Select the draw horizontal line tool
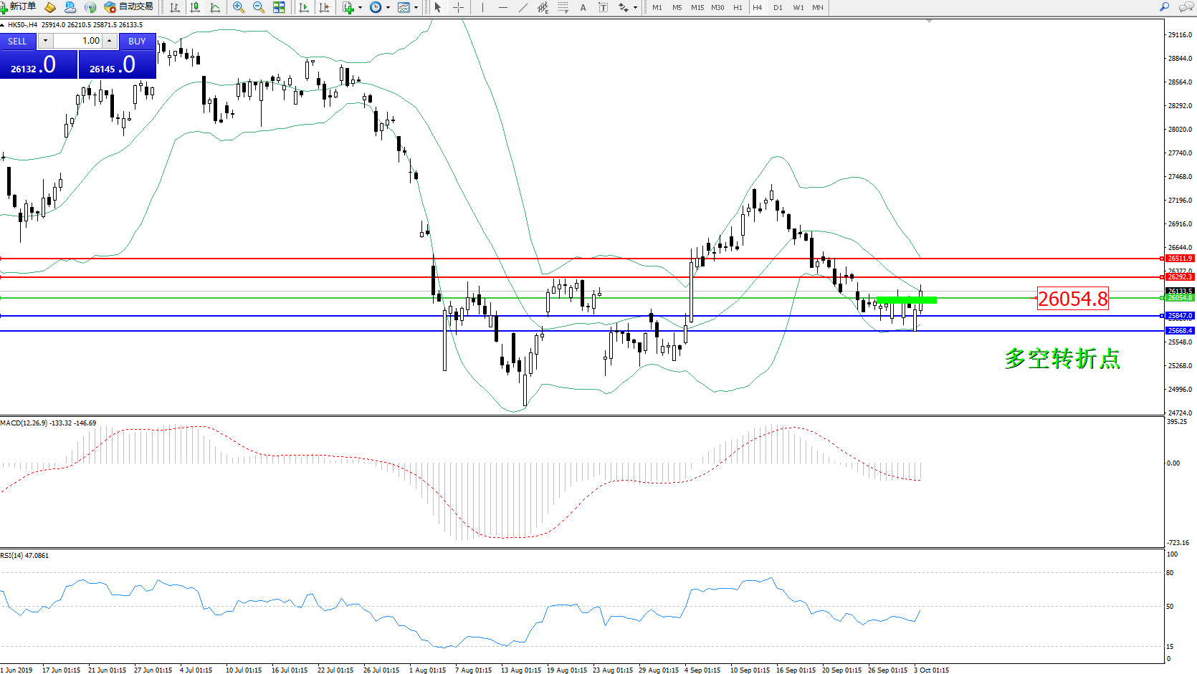The image size is (1197, 674). [x=503, y=7]
